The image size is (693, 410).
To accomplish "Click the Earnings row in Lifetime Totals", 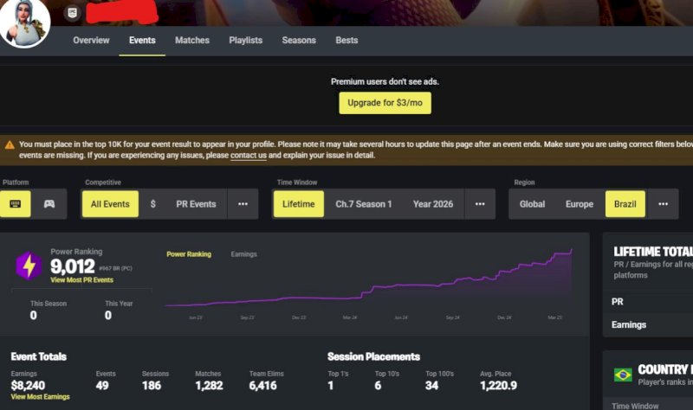I will click(x=648, y=325).
